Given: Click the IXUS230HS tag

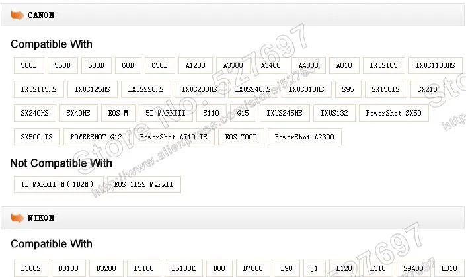Looking at the screenshot, I should coord(200,89).
